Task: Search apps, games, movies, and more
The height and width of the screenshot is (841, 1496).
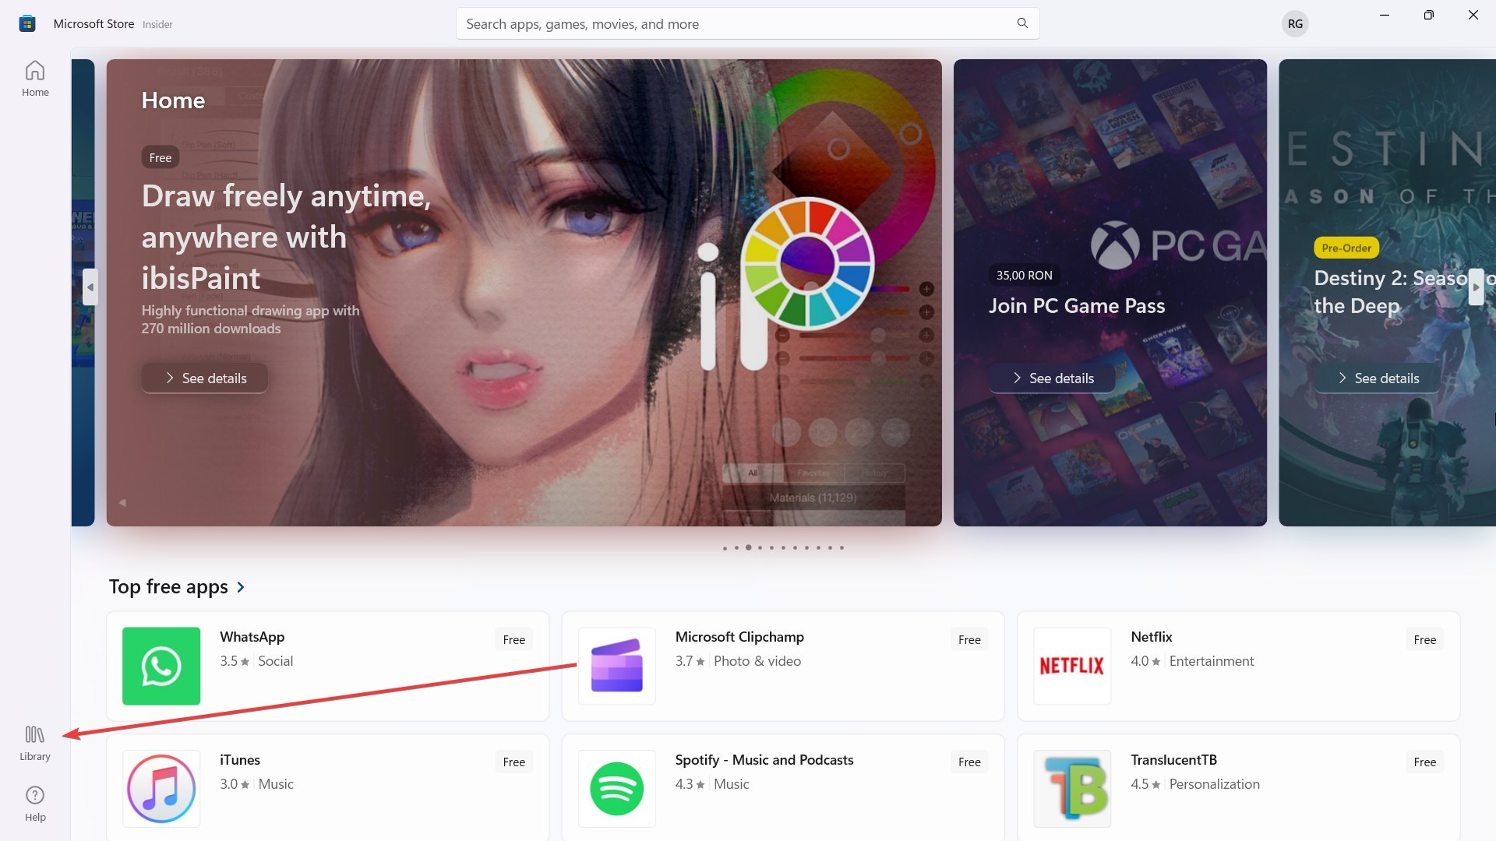Action: point(747,23)
